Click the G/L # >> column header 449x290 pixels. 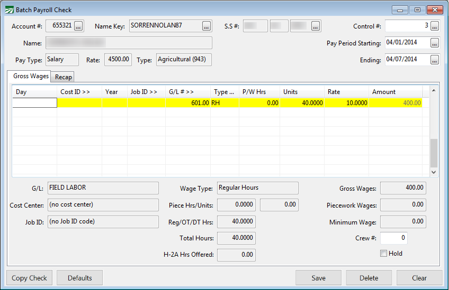pos(188,92)
